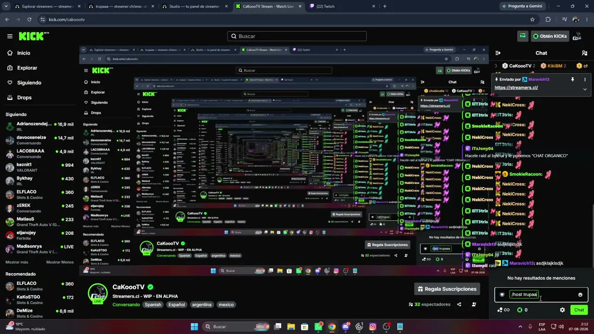The height and width of the screenshot is (334, 594).
Task: Open DeMize in the Recomendado list
Action: (39, 313)
